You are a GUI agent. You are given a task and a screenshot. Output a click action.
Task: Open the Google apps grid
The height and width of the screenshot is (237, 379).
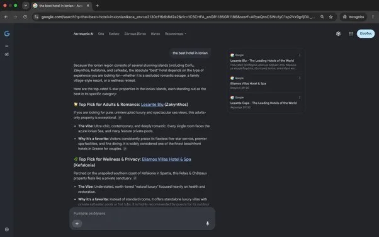351,33
